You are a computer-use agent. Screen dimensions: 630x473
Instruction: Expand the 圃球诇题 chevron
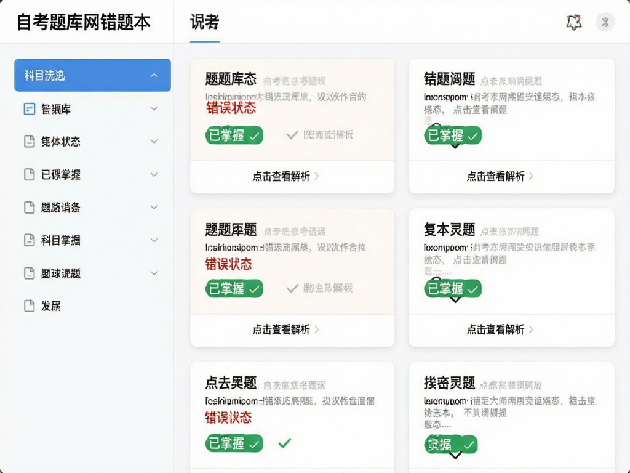154,273
